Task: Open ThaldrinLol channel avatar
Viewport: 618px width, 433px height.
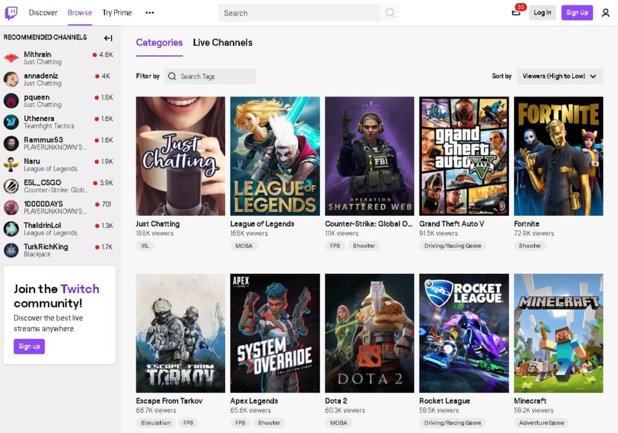Action: (11, 229)
